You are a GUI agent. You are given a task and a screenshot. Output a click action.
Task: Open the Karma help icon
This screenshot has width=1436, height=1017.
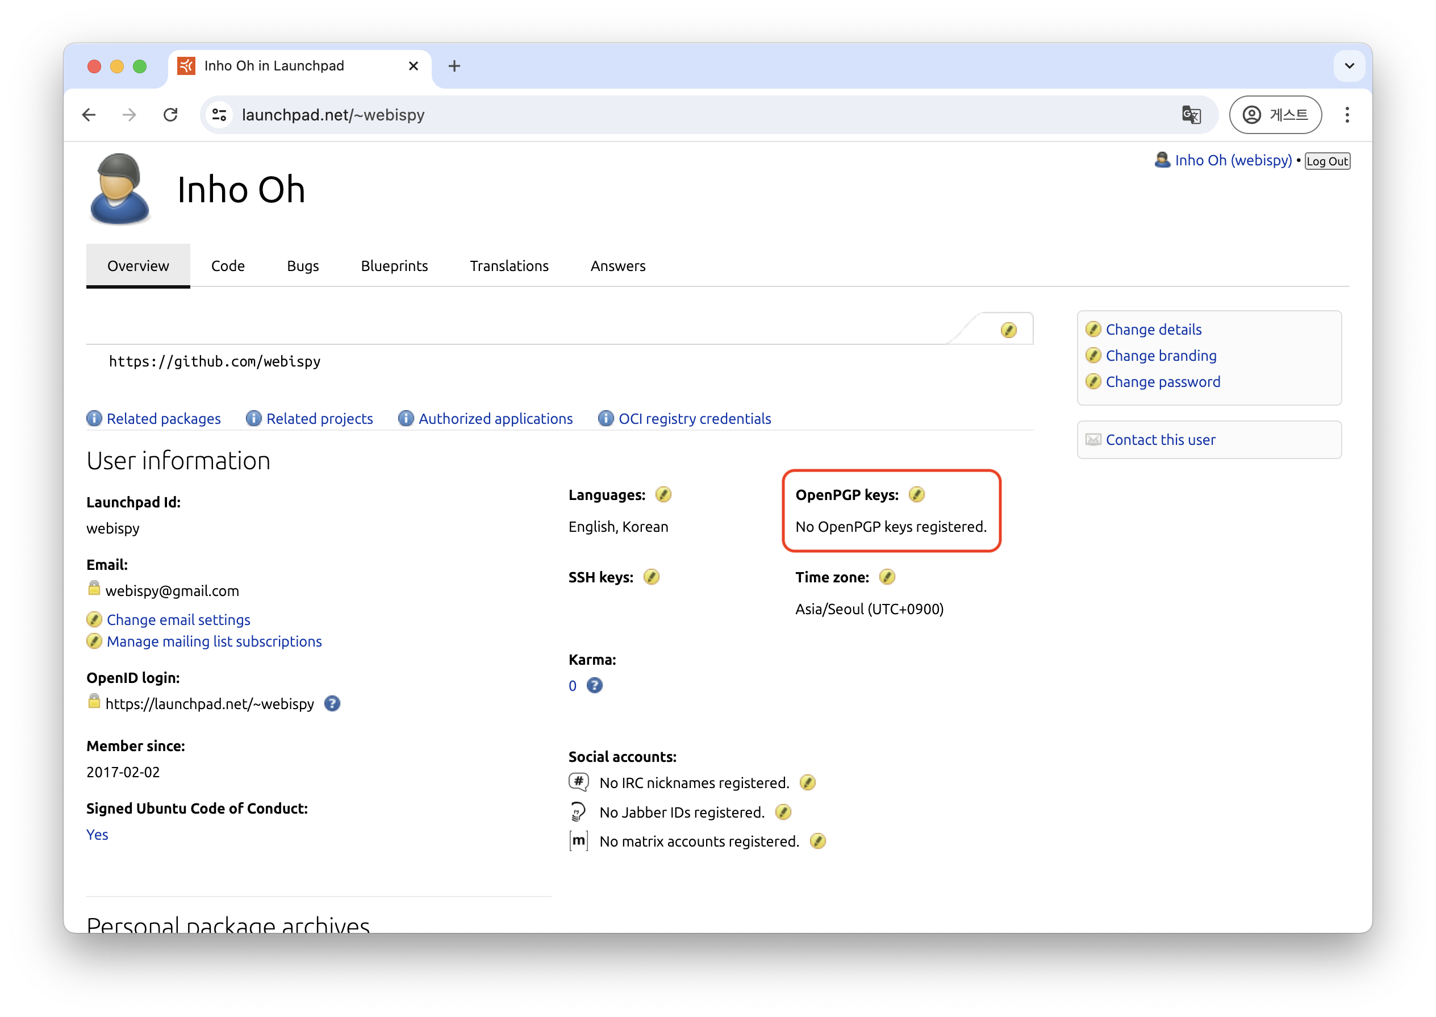coord(595,686)
